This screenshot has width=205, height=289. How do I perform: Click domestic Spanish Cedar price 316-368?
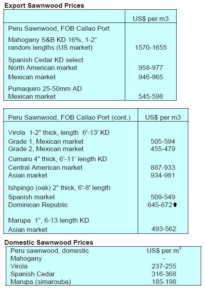point(164,274)
